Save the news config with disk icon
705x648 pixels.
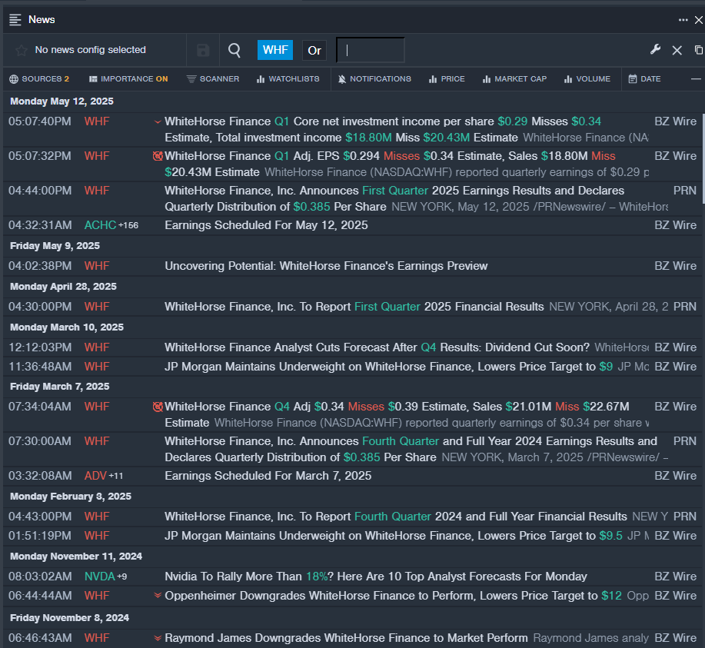(x=203, y=50)
